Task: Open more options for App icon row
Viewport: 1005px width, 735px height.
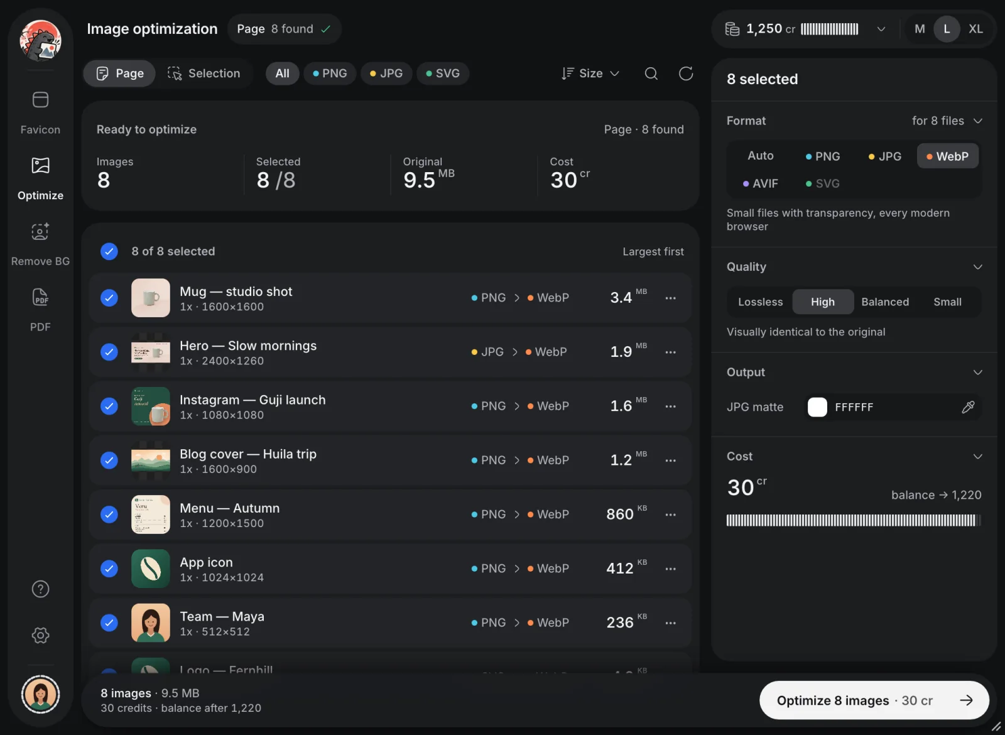Action: point(671,569)
